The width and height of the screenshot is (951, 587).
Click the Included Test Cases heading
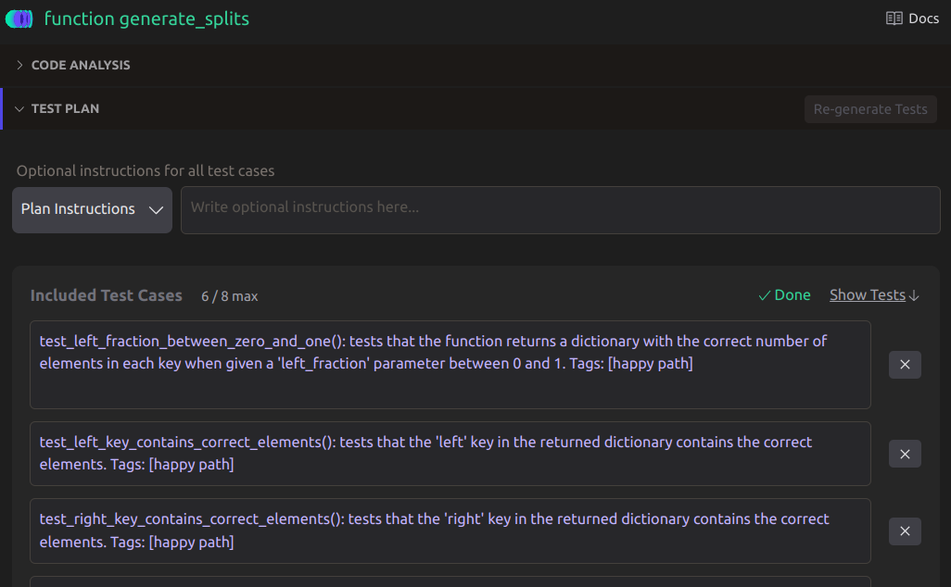click(107, 295)
